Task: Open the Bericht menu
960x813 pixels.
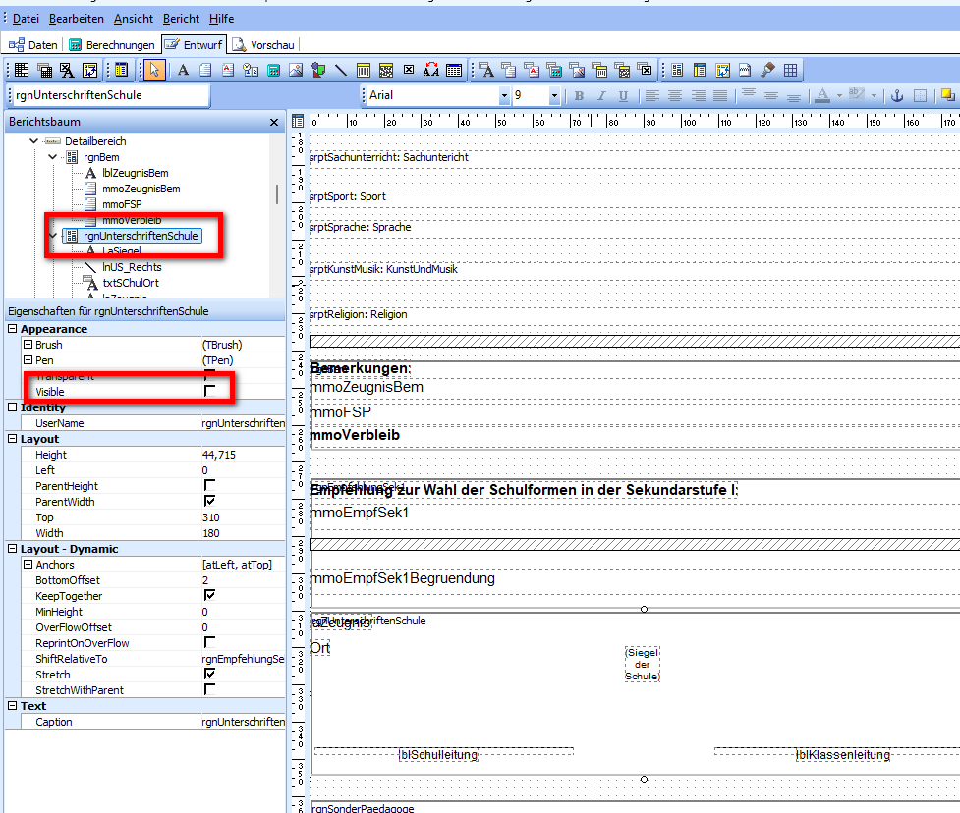Action: coord(181,19)
